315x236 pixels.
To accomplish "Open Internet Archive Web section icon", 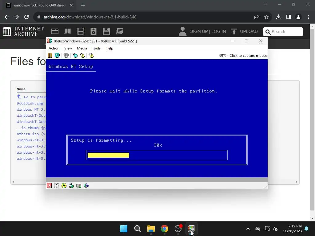I will (x=55, y=31).
